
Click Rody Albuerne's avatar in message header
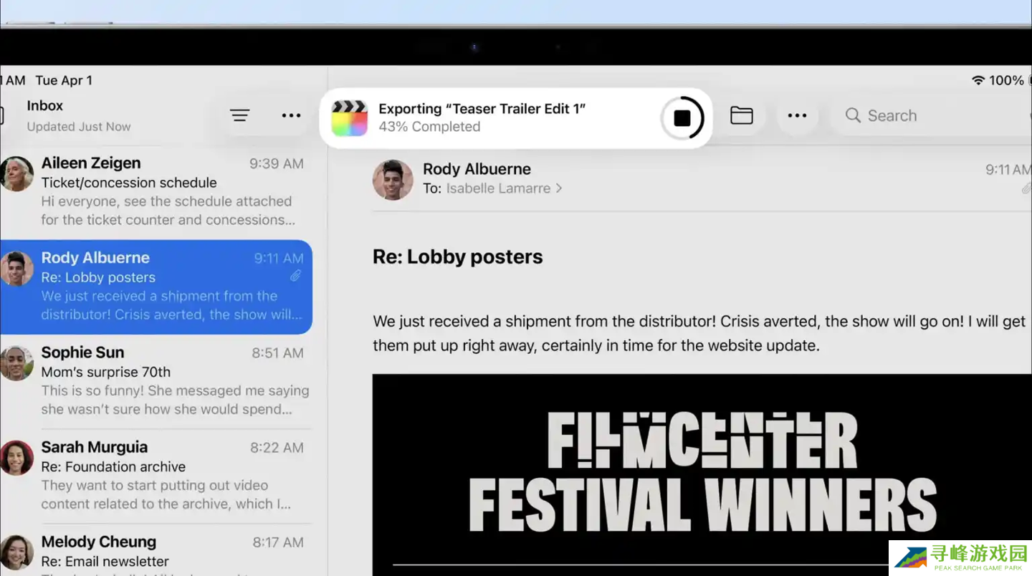click(393, 180)
